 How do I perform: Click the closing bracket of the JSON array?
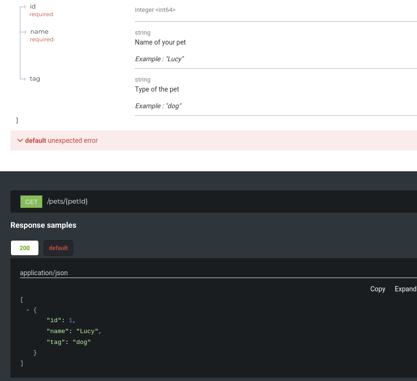click(21, 363)
